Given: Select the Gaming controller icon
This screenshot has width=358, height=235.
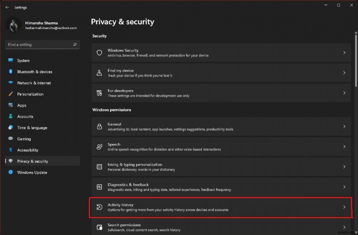Looking at the screenshot, I should point(11,139).
